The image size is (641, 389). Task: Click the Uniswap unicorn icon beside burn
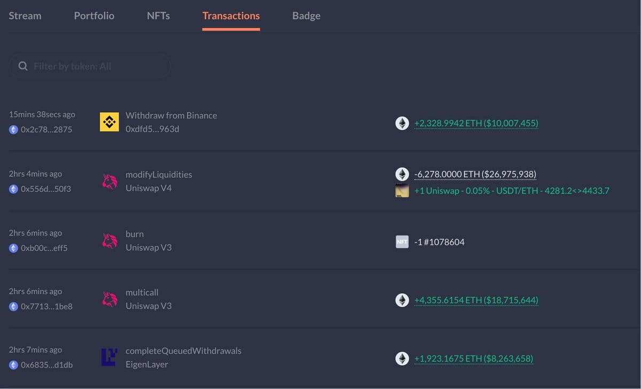tap(110, 240)
